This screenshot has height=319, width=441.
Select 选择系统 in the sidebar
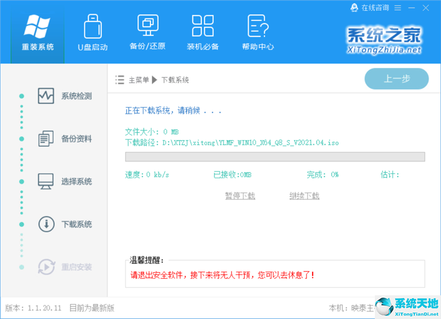66,181
